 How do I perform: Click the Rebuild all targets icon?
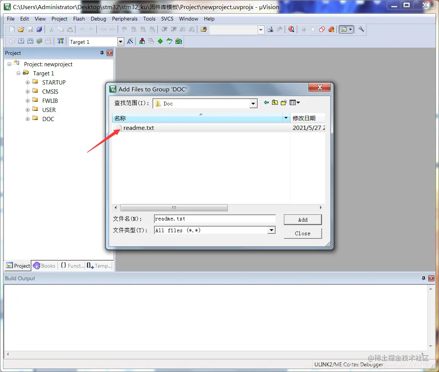tap(30, 42)
